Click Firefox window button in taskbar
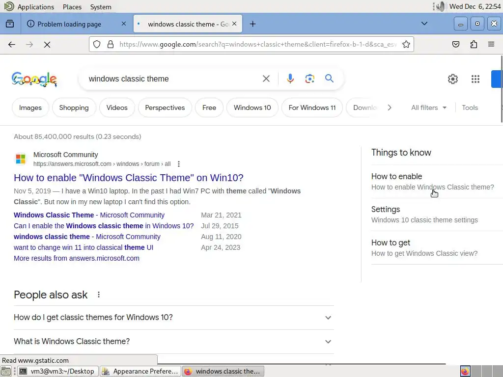This screenshot has width=503, height=377. 224,371
